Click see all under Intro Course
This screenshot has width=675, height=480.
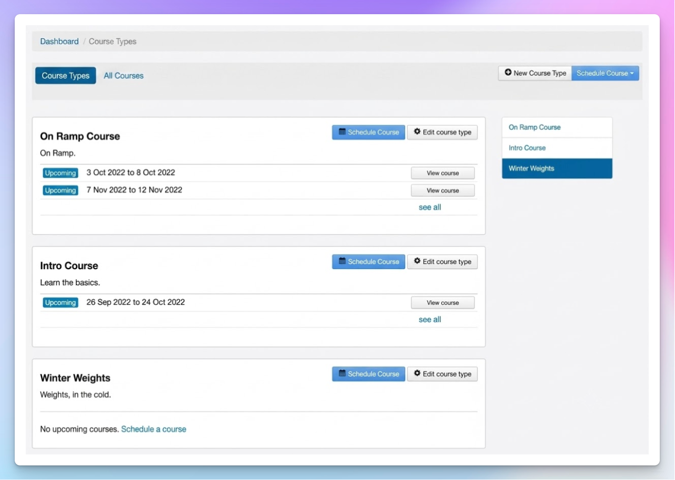pyautogui.click(x=430, y=320)
